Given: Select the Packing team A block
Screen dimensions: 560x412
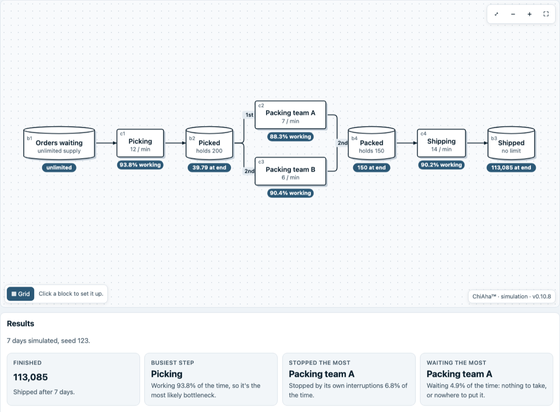Looking at the screenshot, I should [290, 115].
